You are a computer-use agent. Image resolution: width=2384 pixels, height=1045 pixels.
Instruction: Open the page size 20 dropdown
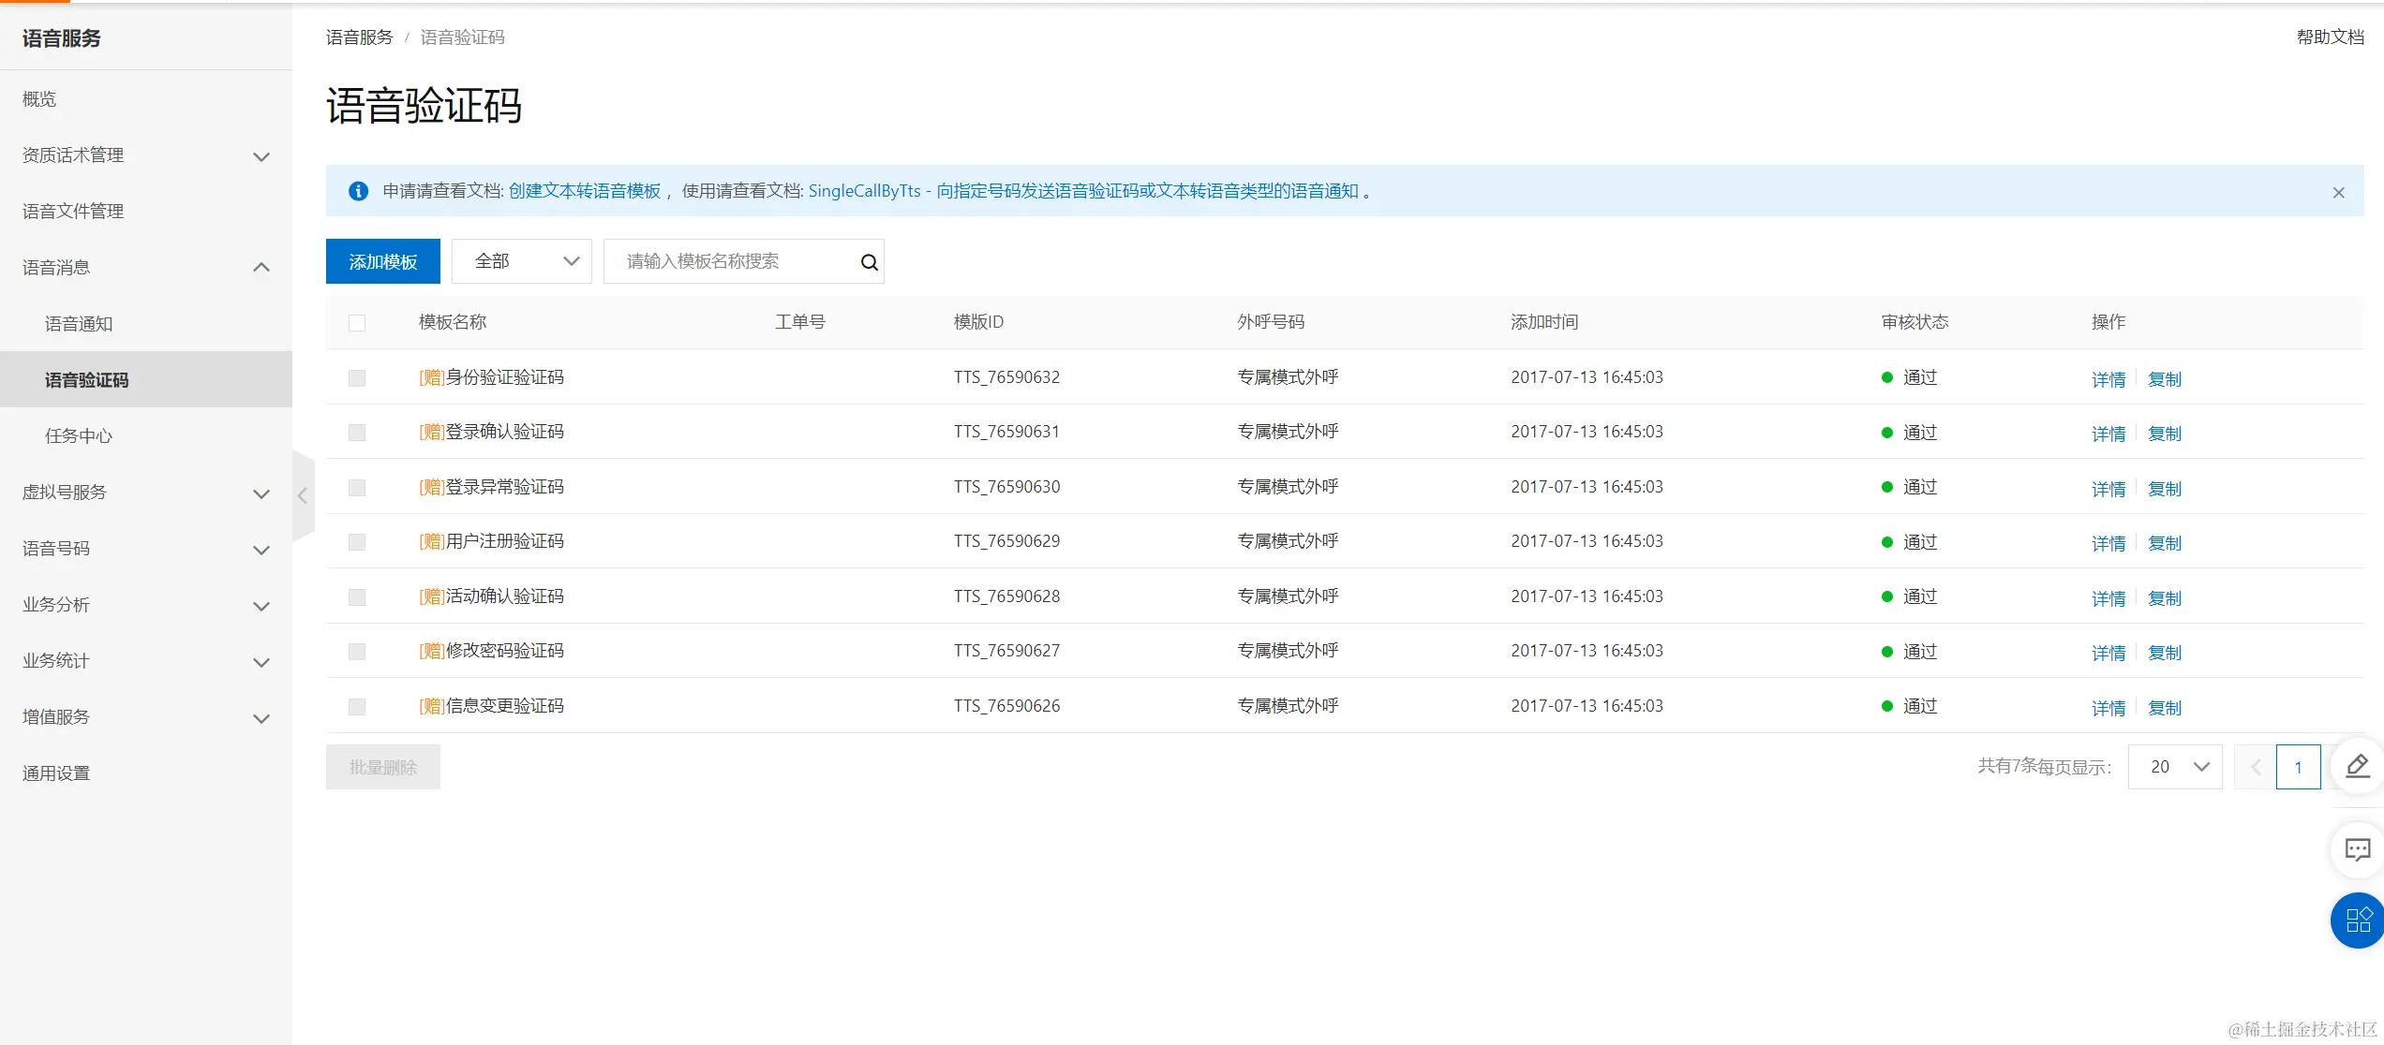pyautogui.click(x=2175, y=767)
